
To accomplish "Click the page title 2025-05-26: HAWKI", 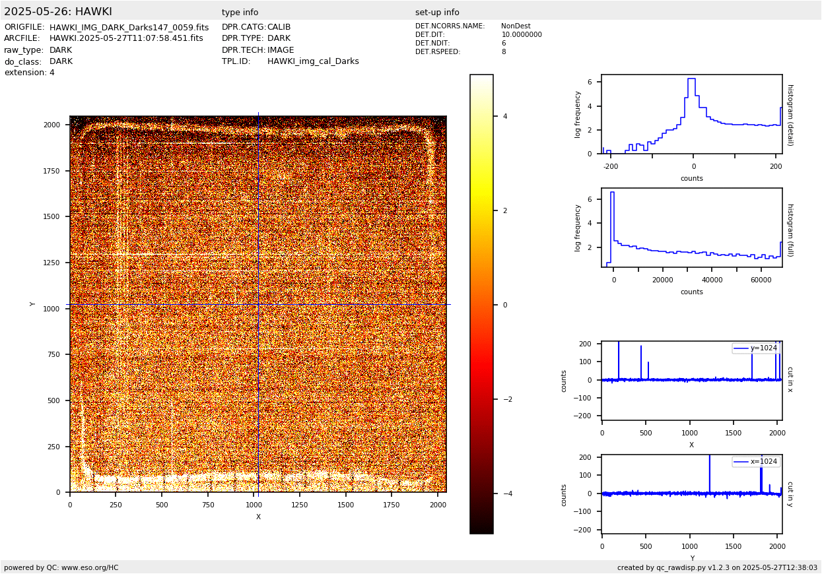I will click(x=58, y=12).
